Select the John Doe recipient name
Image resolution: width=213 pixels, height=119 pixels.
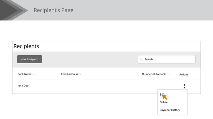pyautogui.click(x=23, y=86)
